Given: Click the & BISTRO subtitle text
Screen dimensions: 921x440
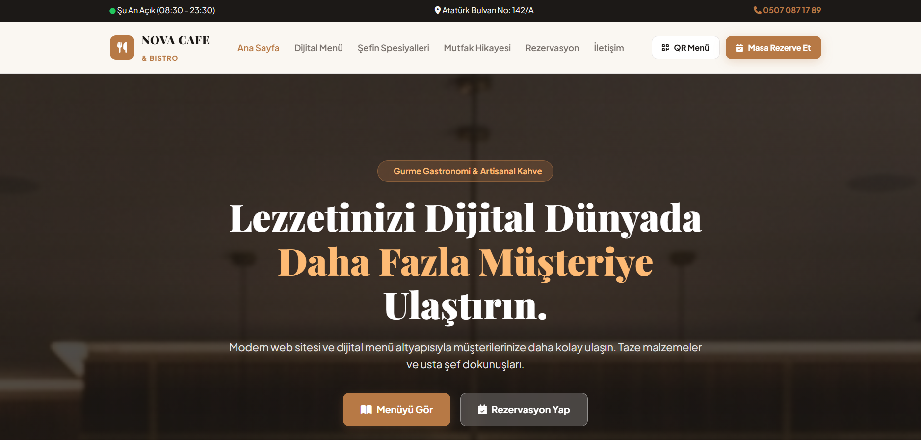Looking at the screenshot, I should 160,58.
